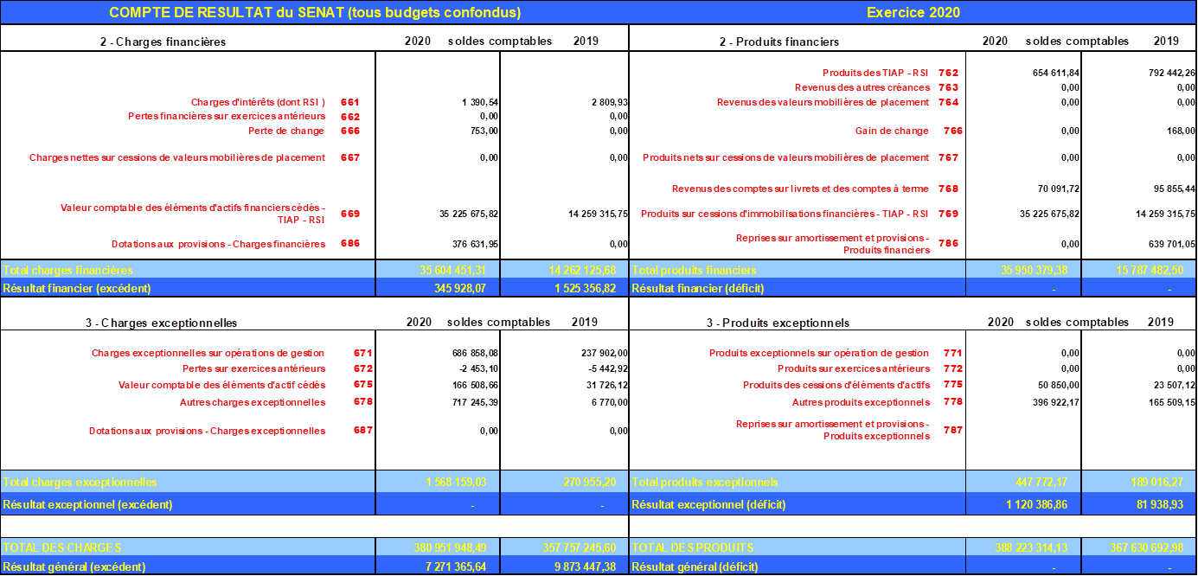This screenshot has width=1198, height=576.
Task: Click the Total produits financiers label
Action: (797, 271)
